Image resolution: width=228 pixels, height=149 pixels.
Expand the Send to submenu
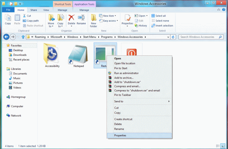(x=139, y=101)
